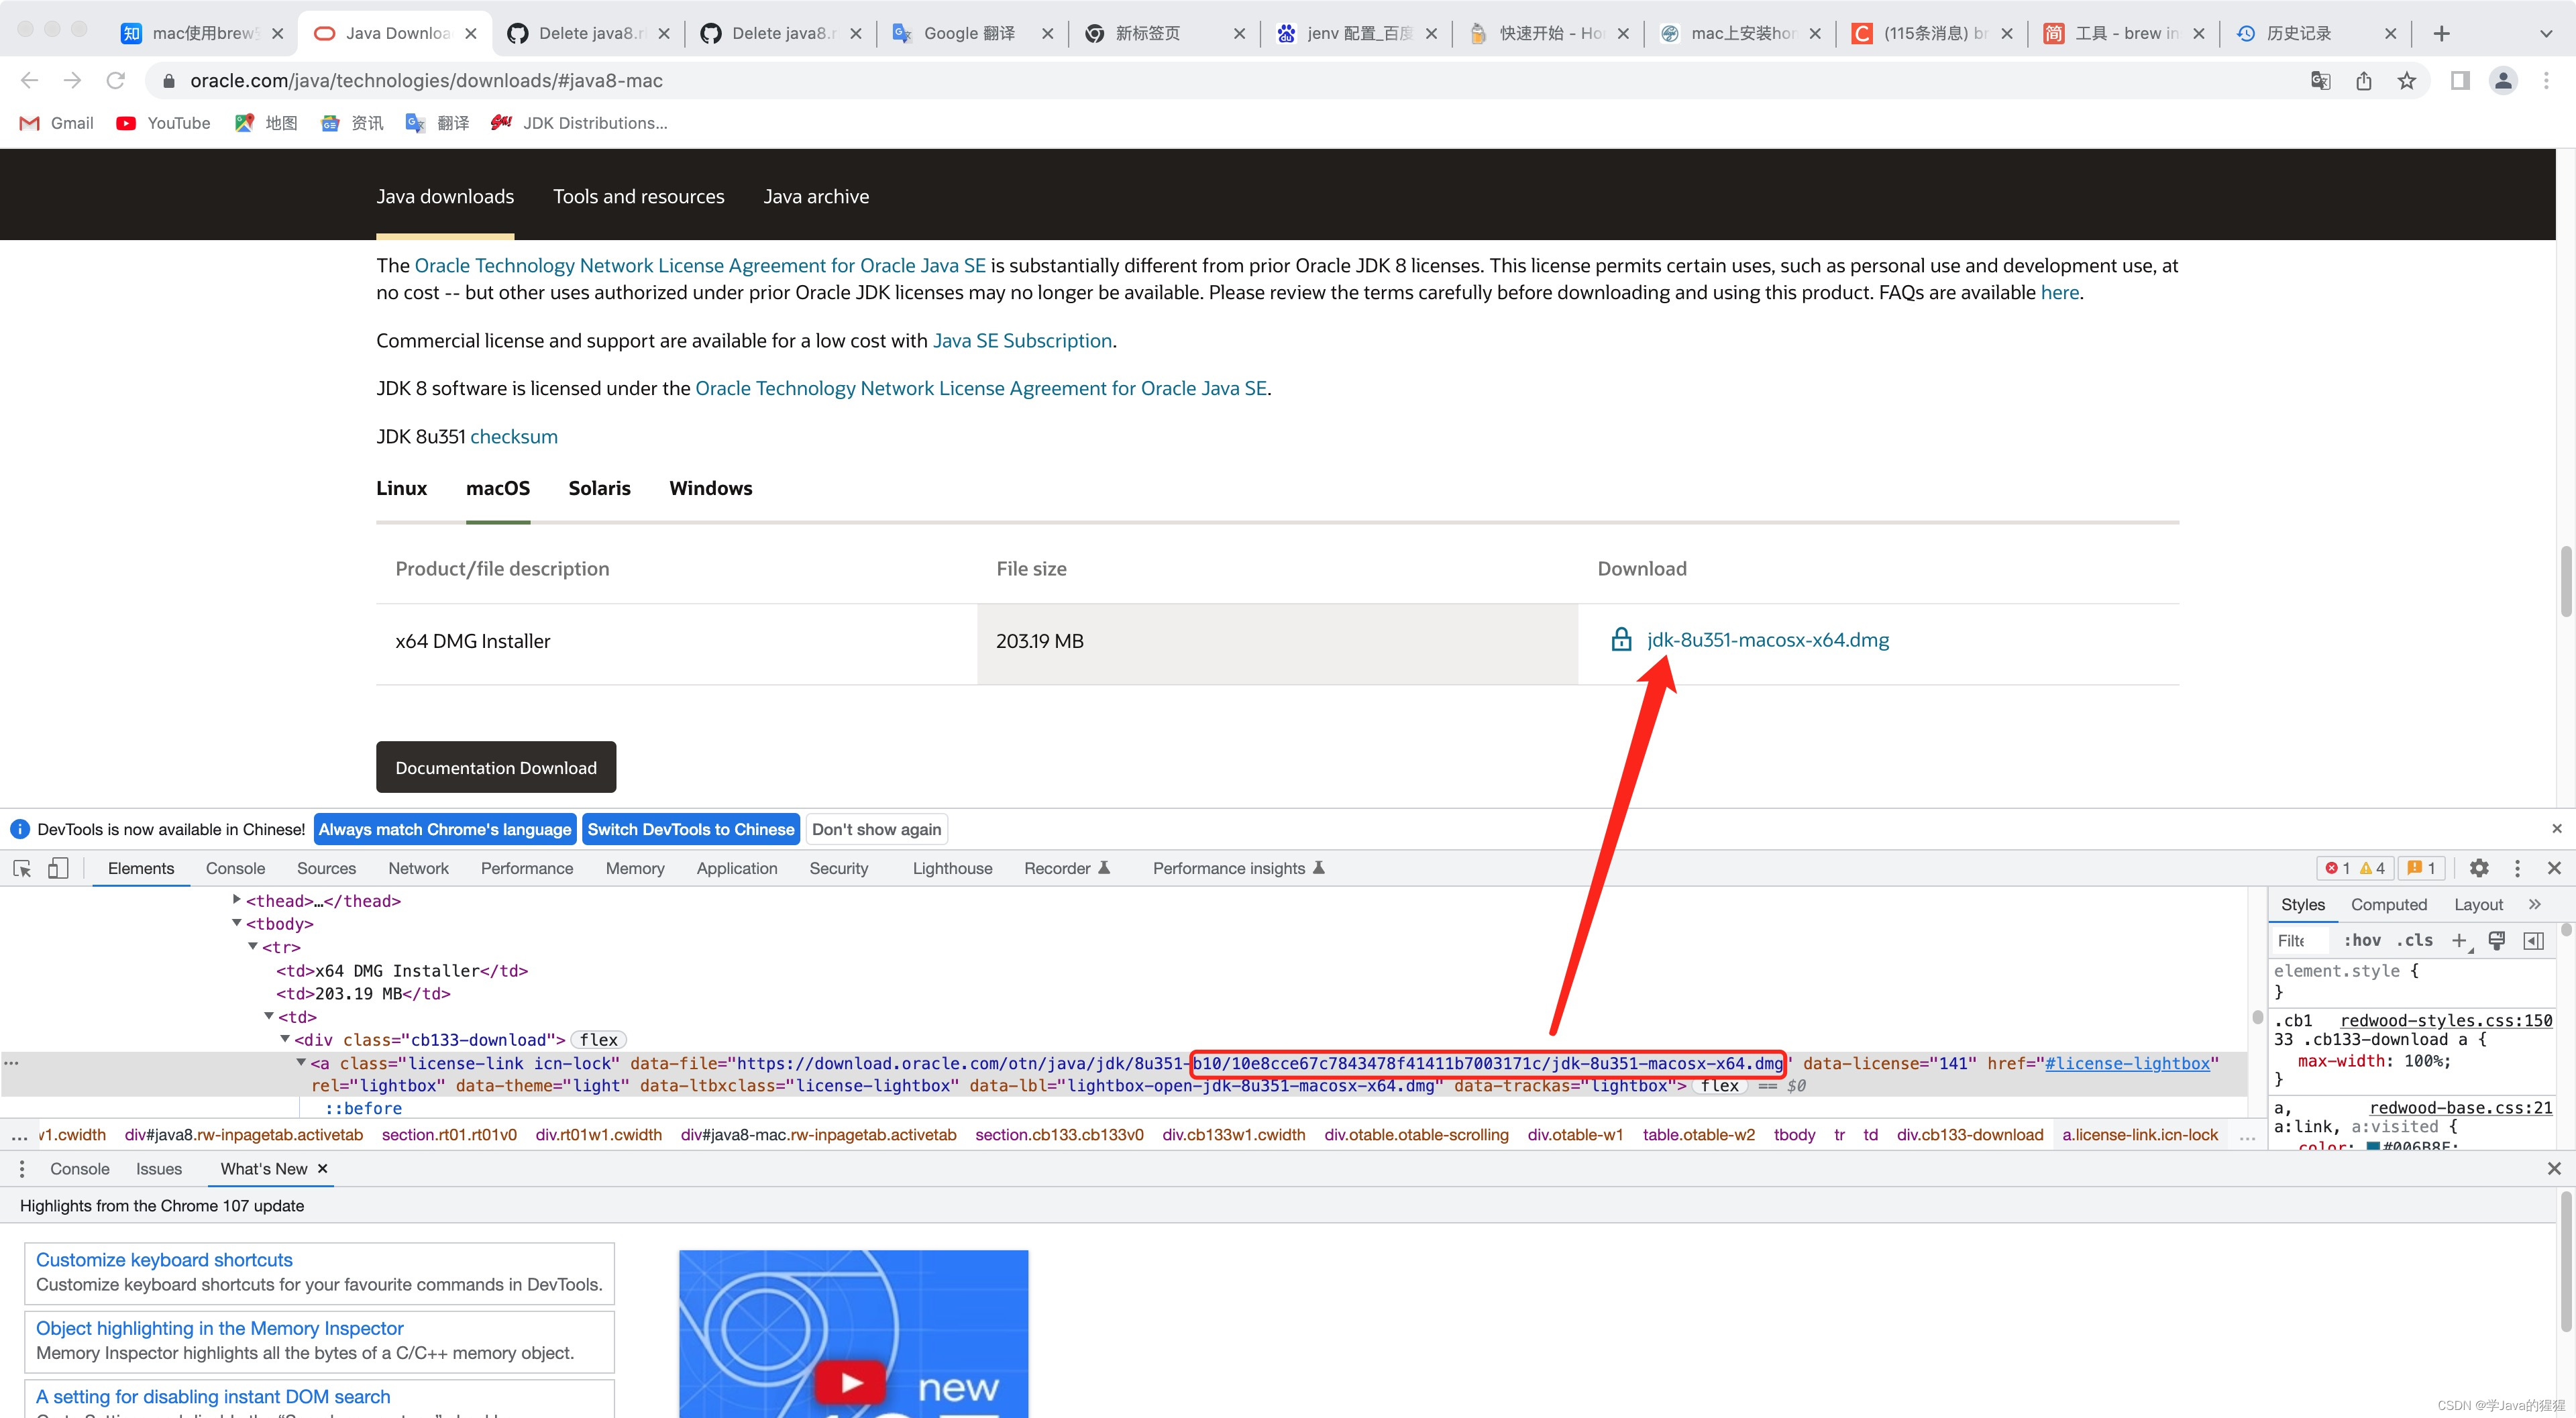Screen dimensions: 2576x1418
Task: Open the drawer three-dot menu
Action: point(22,1168)
